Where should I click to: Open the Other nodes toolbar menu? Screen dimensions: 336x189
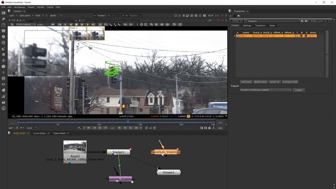(4, 102)
